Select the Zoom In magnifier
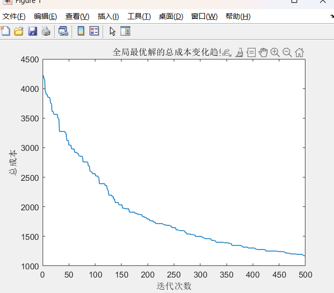Viewport: 334px width, 293px height. (275, 53)
